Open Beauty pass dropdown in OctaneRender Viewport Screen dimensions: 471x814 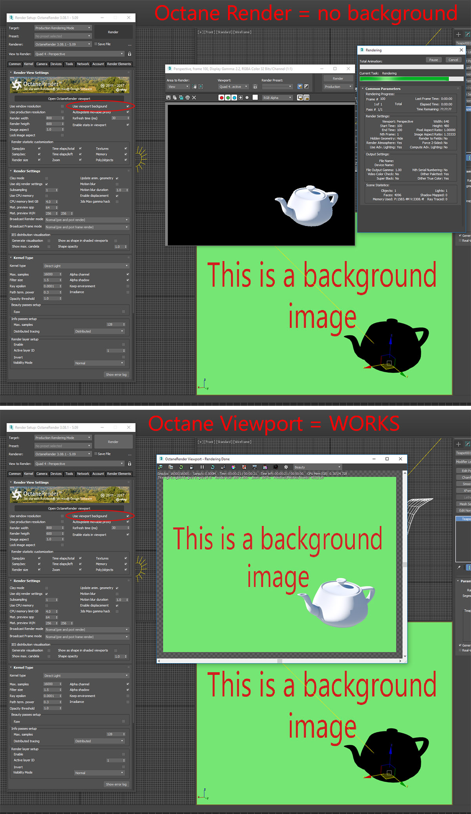click(317, 467)
